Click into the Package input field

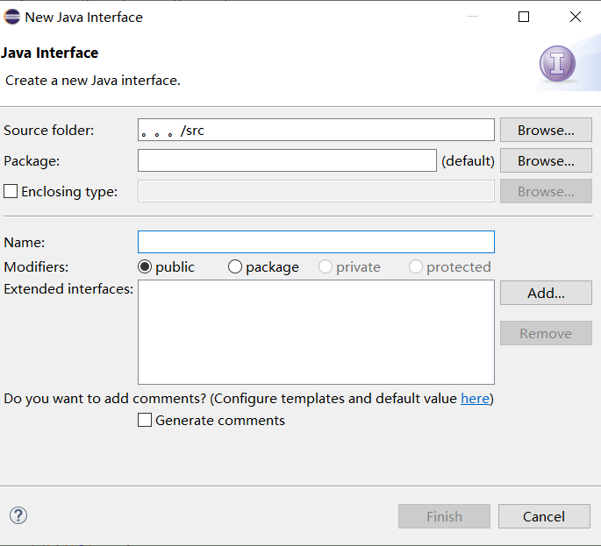287,161
